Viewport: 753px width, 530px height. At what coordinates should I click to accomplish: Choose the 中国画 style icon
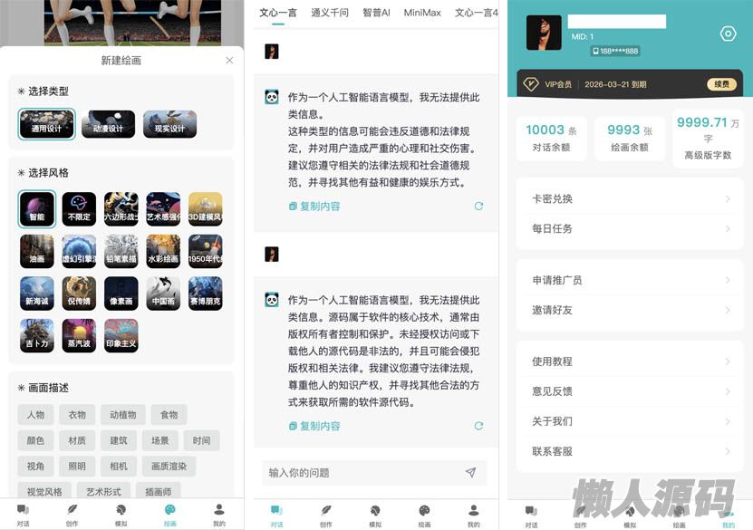pyautogui.click(x=163, y=294)
